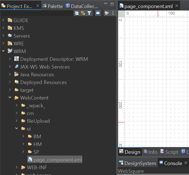Viewport: 189px width, 175px height.
Task: Click Collapse All icon in explorer toolbar
Action: 77,13
